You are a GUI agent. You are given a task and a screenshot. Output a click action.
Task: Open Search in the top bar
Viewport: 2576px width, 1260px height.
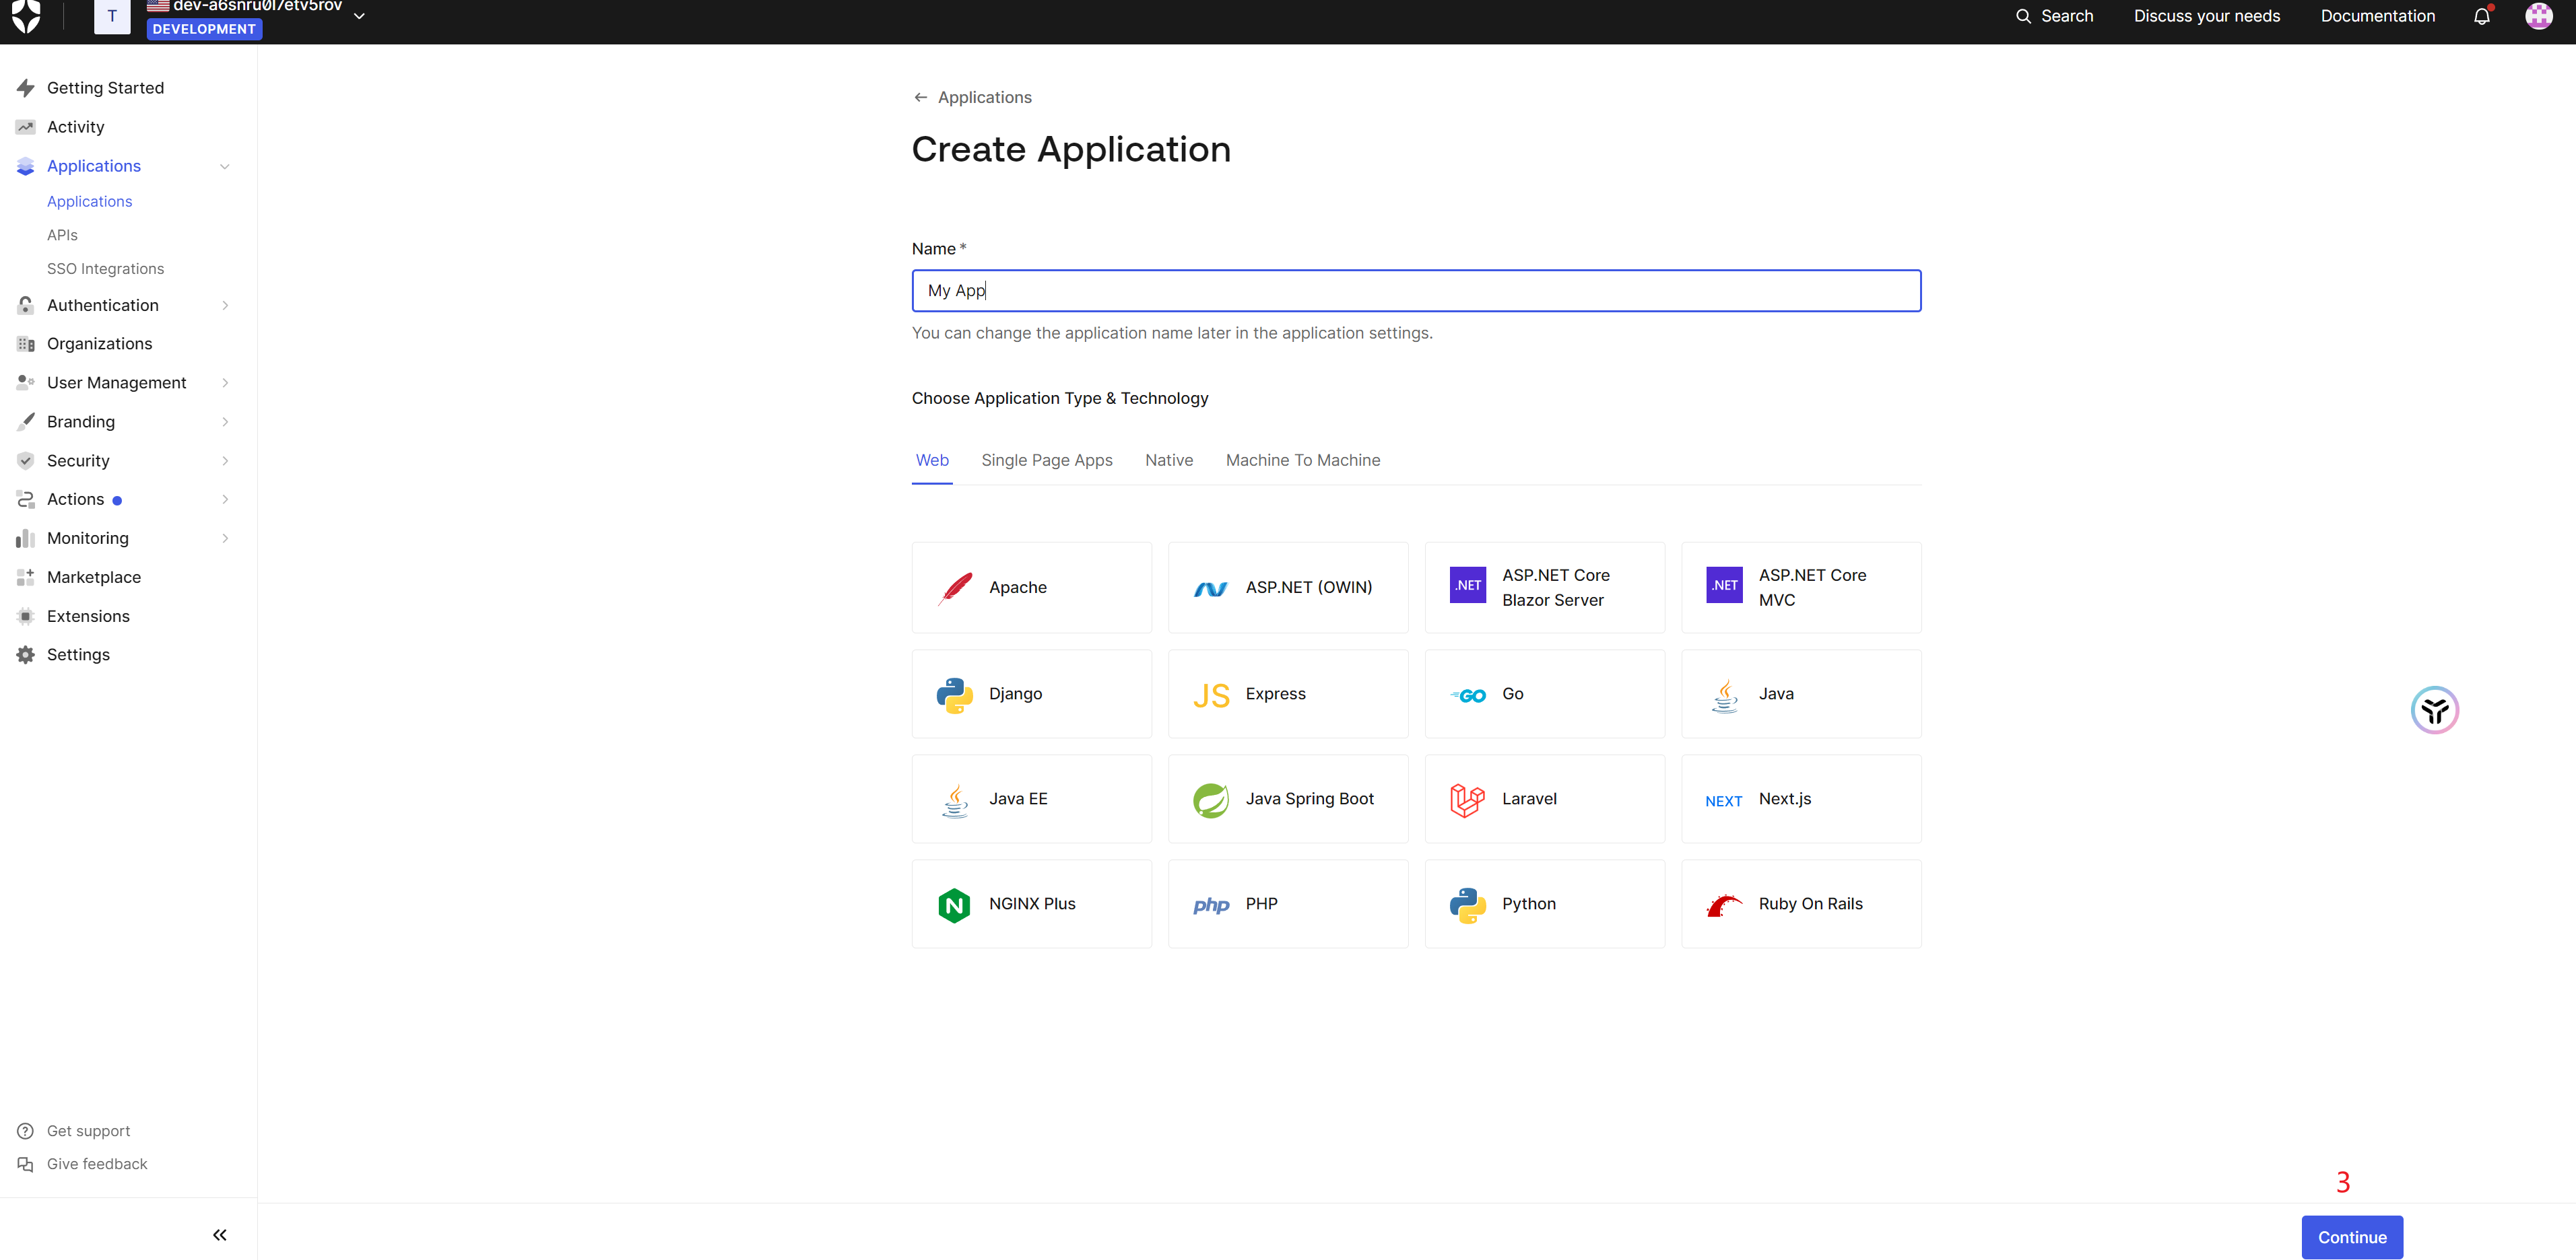click(2054, 16)
